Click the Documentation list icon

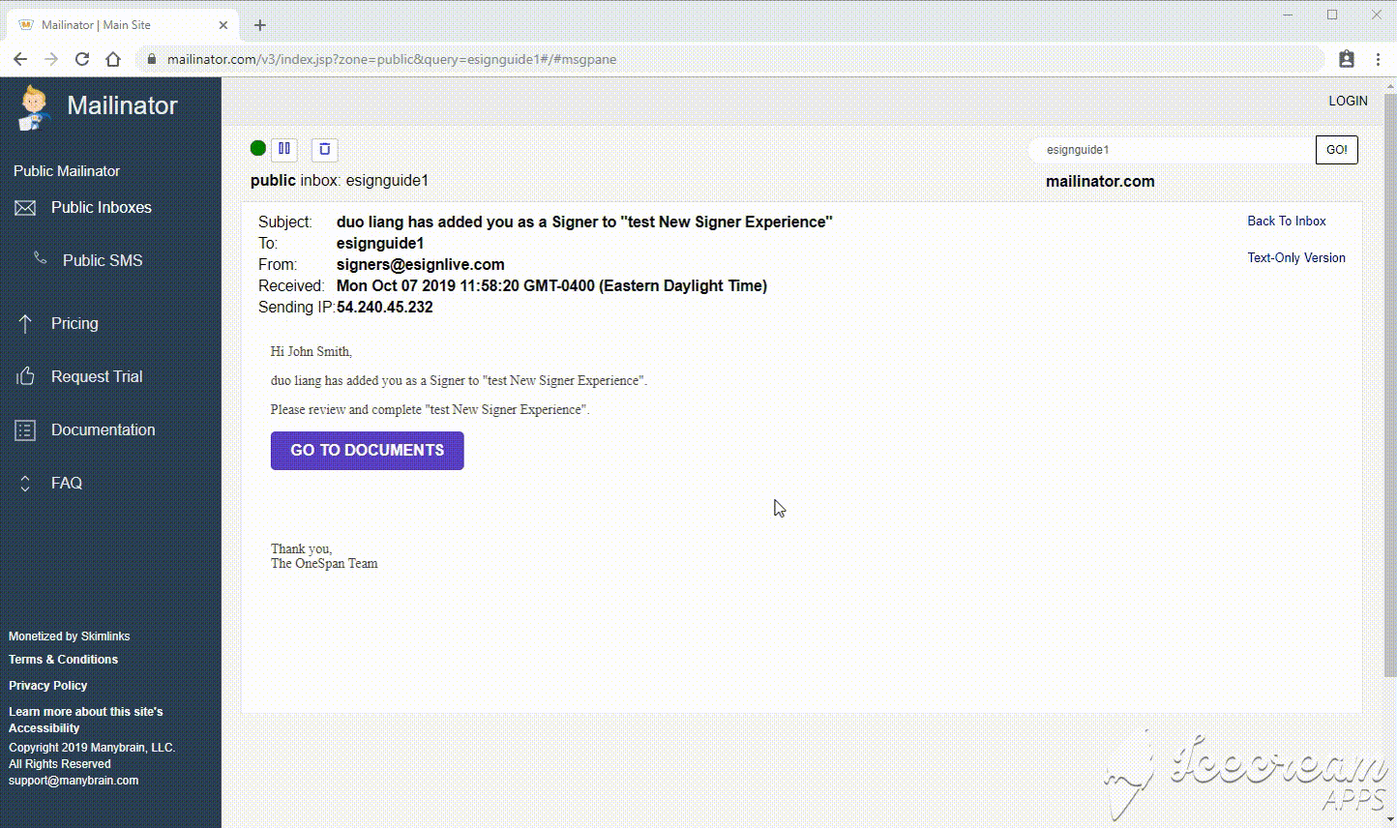pos(25,430)
